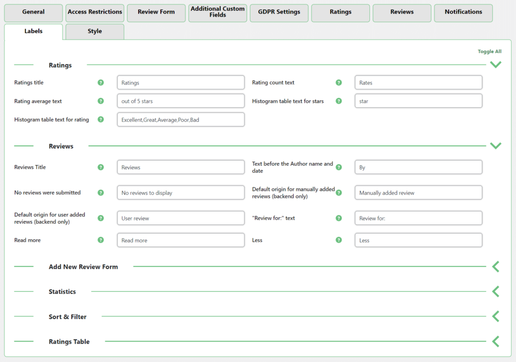Expand the Ratings Table section

click(495, 341)
